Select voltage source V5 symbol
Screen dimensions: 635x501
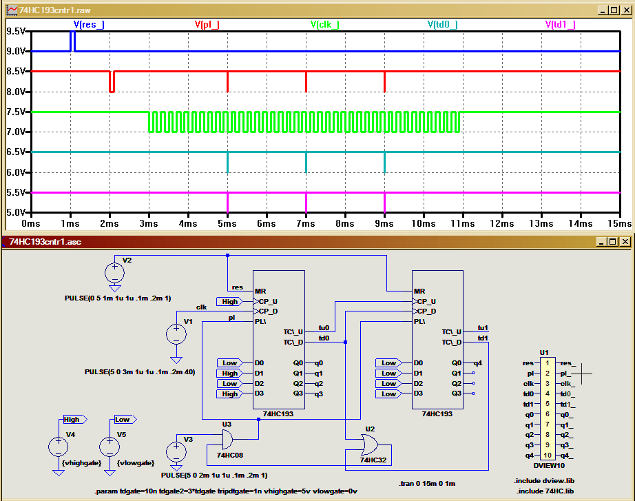coord(110,447)
